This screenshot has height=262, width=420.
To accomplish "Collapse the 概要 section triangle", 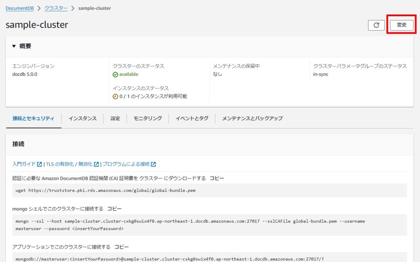I will [14, 46].
